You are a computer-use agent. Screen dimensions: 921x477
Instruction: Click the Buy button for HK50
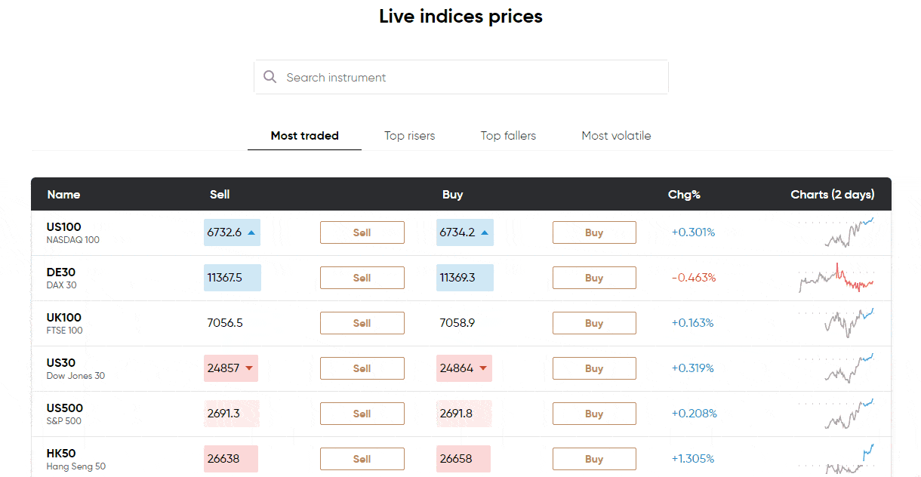[594, 459]
